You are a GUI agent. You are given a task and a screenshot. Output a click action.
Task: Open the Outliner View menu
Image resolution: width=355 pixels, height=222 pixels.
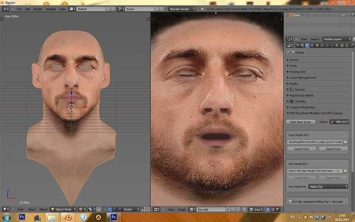(304, 39)
